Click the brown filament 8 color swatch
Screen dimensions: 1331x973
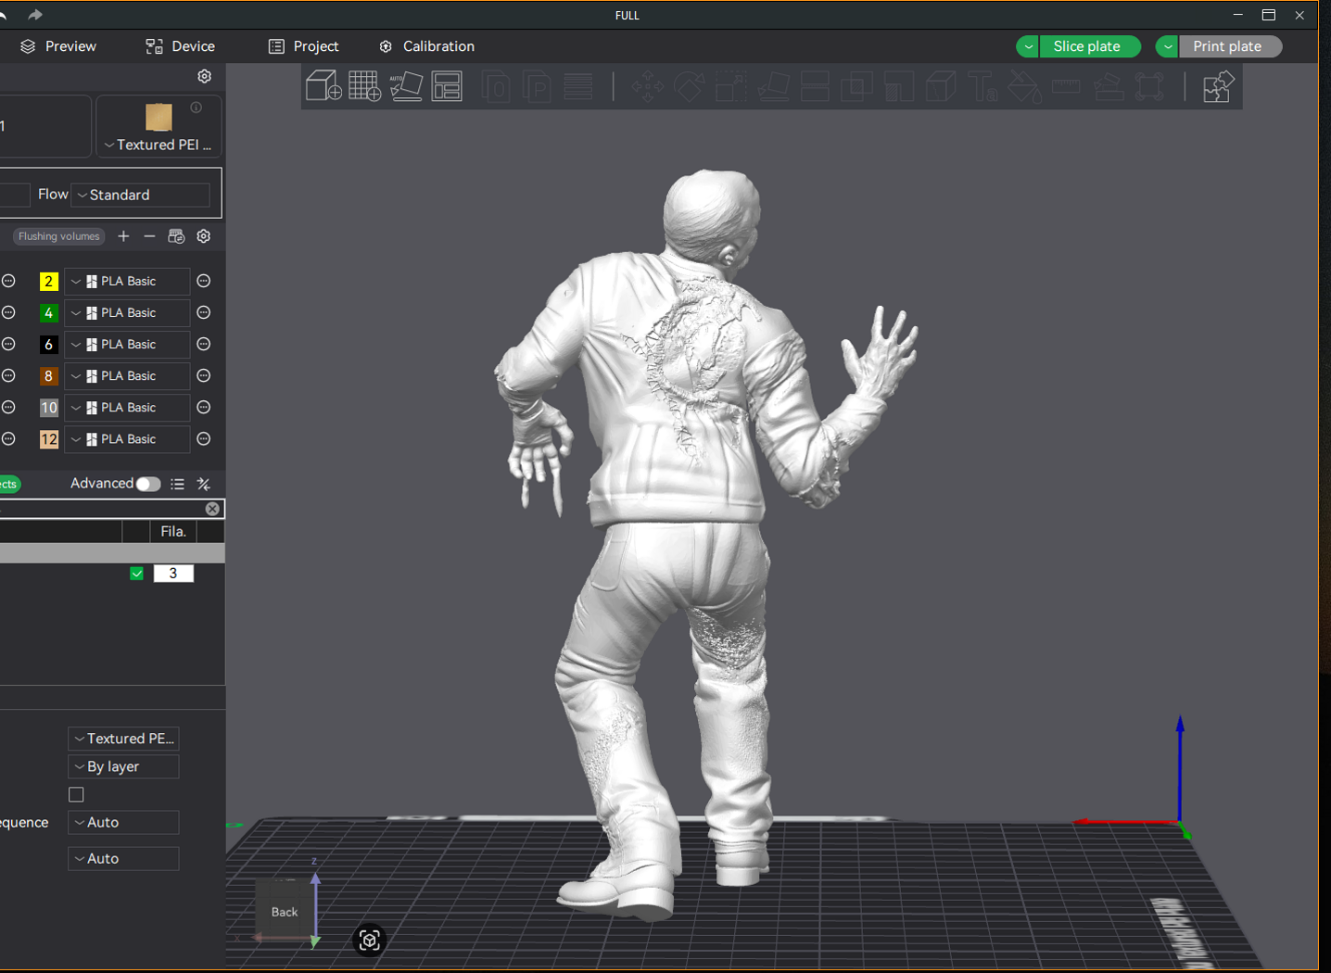pos(49,376)
